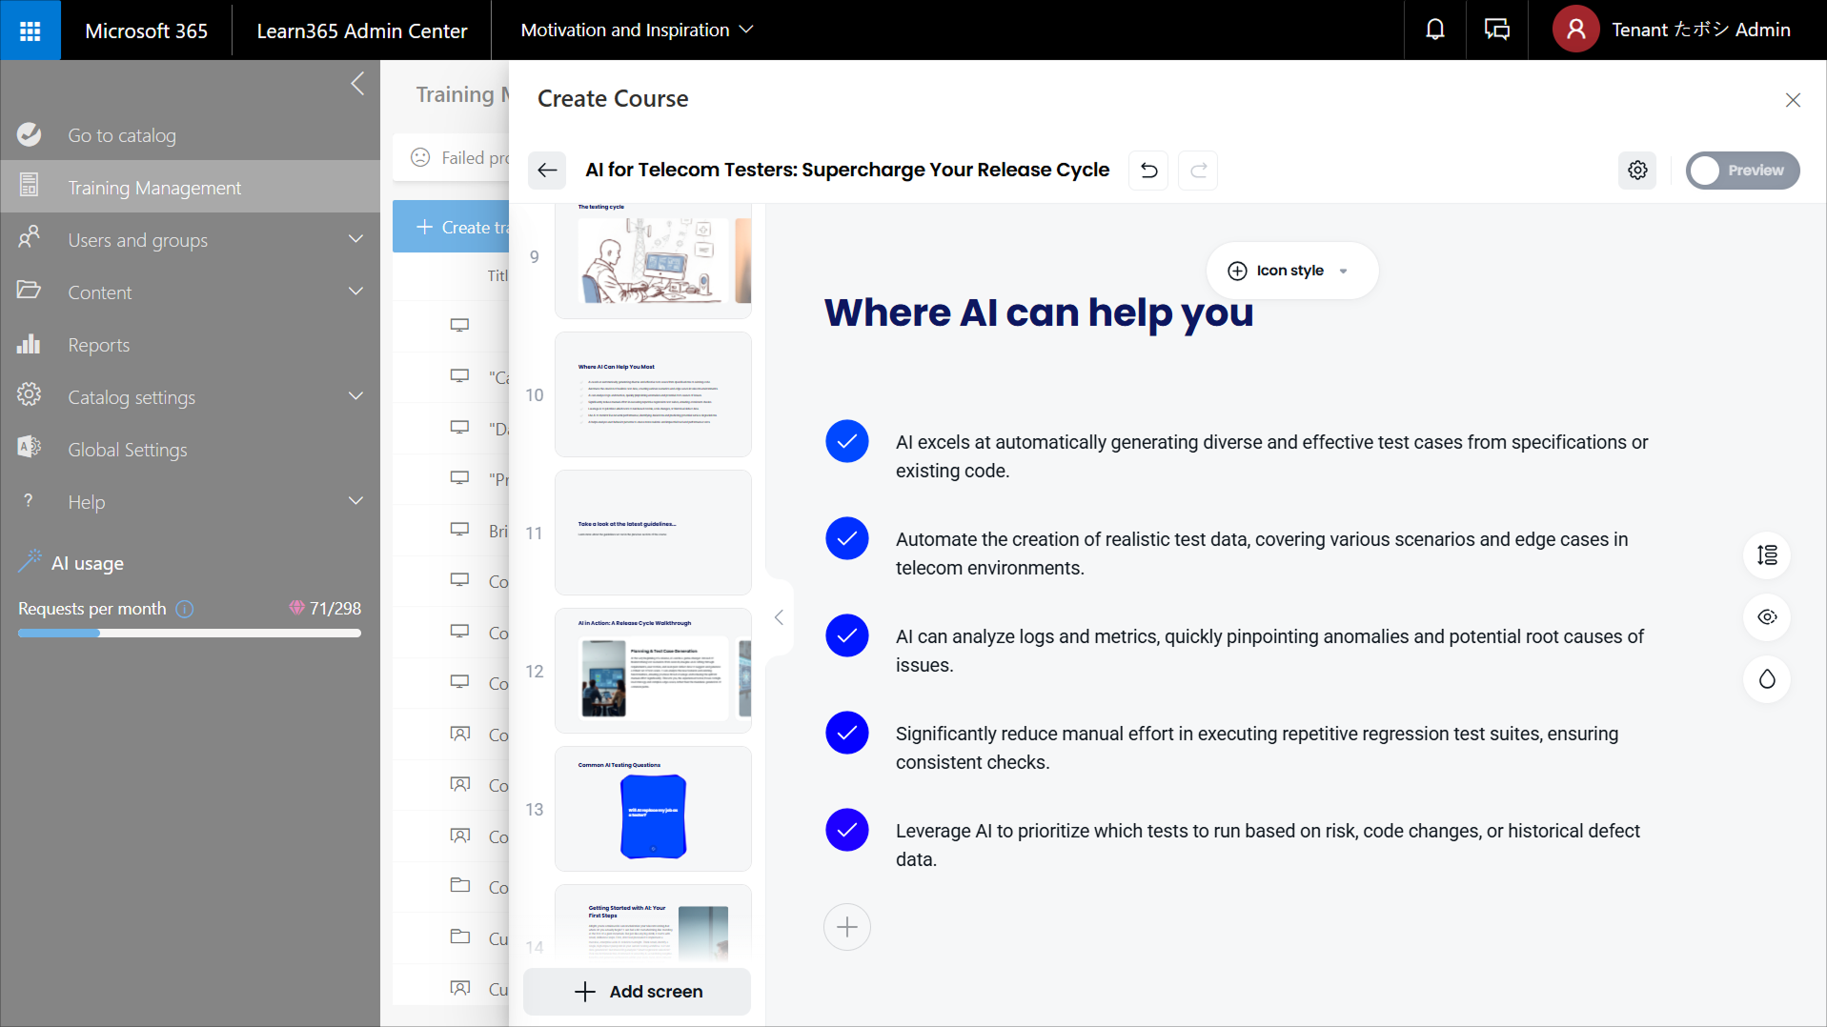Open course settings gear icon

coord(1637,171)
